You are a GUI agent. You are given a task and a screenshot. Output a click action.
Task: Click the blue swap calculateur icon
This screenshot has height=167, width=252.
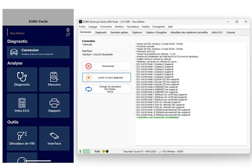(88, 89)
